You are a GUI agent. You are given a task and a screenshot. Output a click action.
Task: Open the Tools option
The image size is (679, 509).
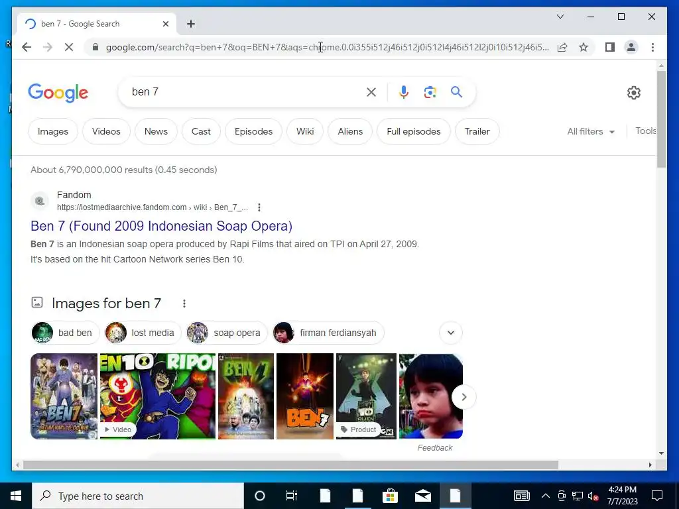pos(646,131)
